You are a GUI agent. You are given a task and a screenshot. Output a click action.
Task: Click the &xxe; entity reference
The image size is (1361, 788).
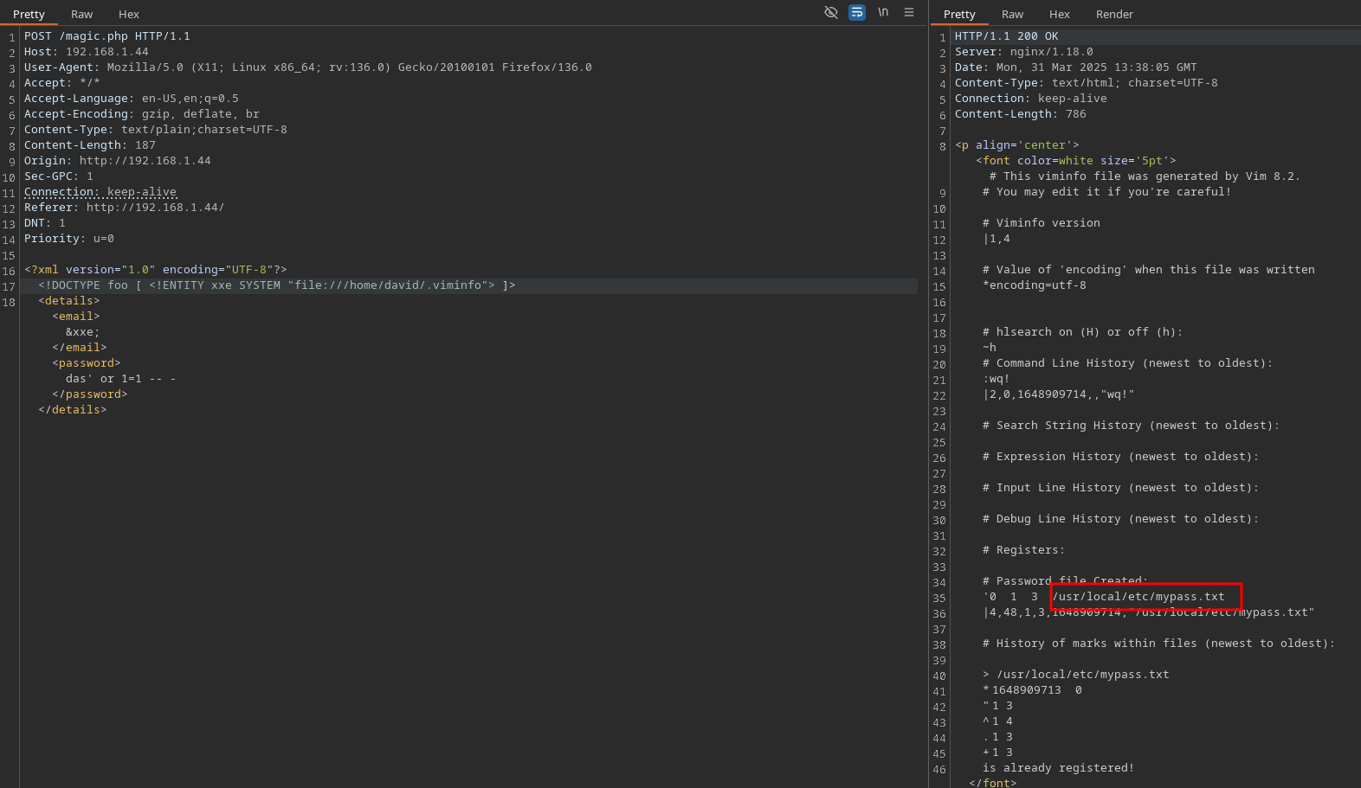pyautogui.click(x=83, y=332)
